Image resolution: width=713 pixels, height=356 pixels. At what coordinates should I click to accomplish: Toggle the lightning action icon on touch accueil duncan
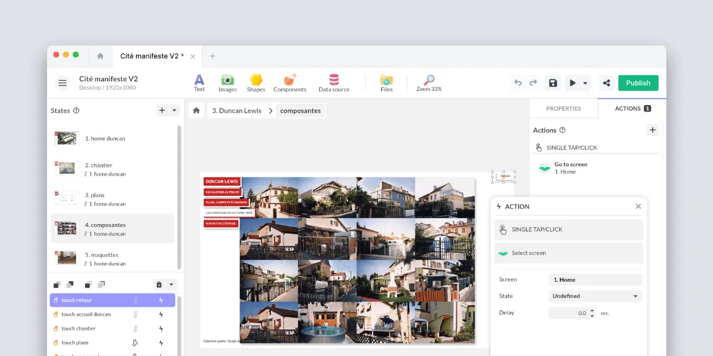(x=160, y=314)
